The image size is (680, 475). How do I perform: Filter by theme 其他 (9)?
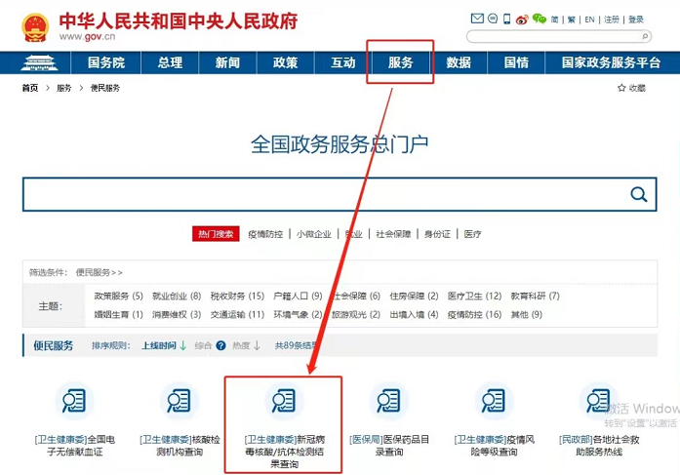[527, 315]
